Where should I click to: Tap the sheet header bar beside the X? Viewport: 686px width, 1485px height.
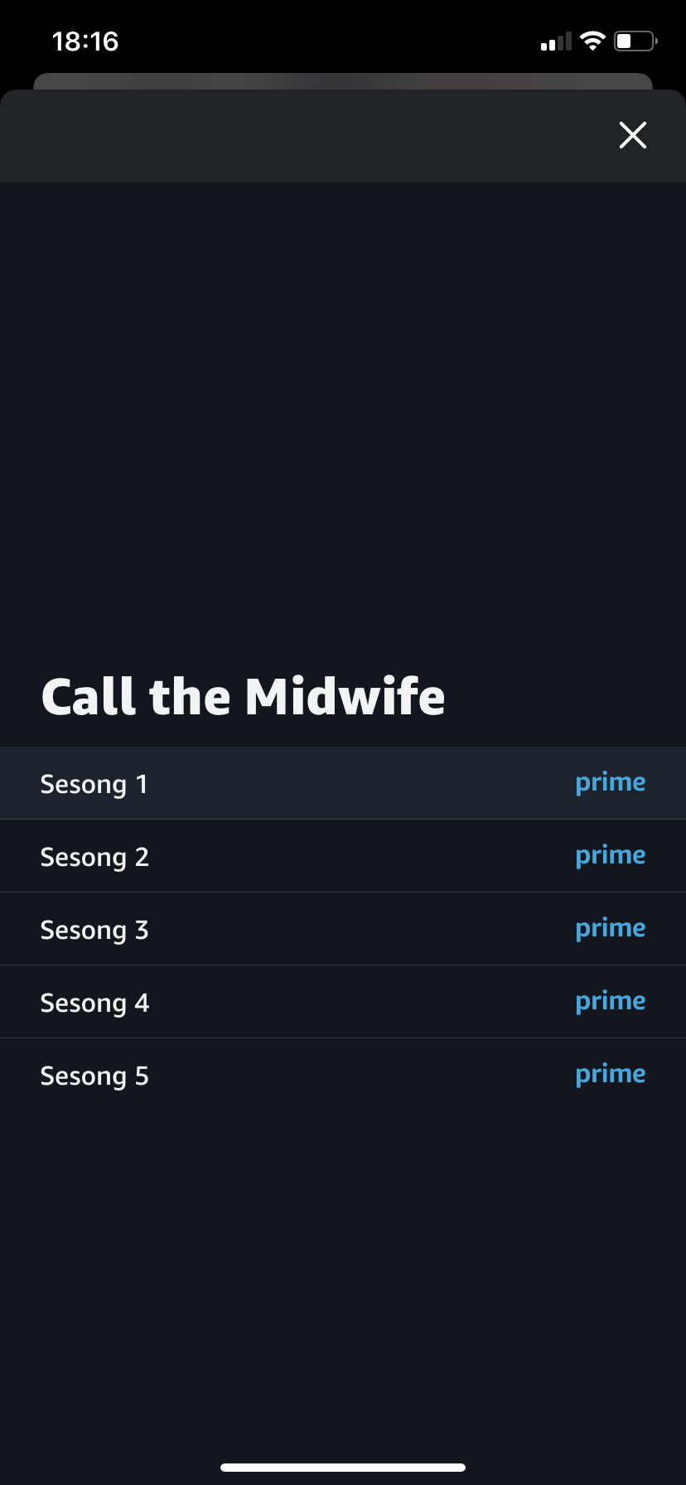click(307, 136)
